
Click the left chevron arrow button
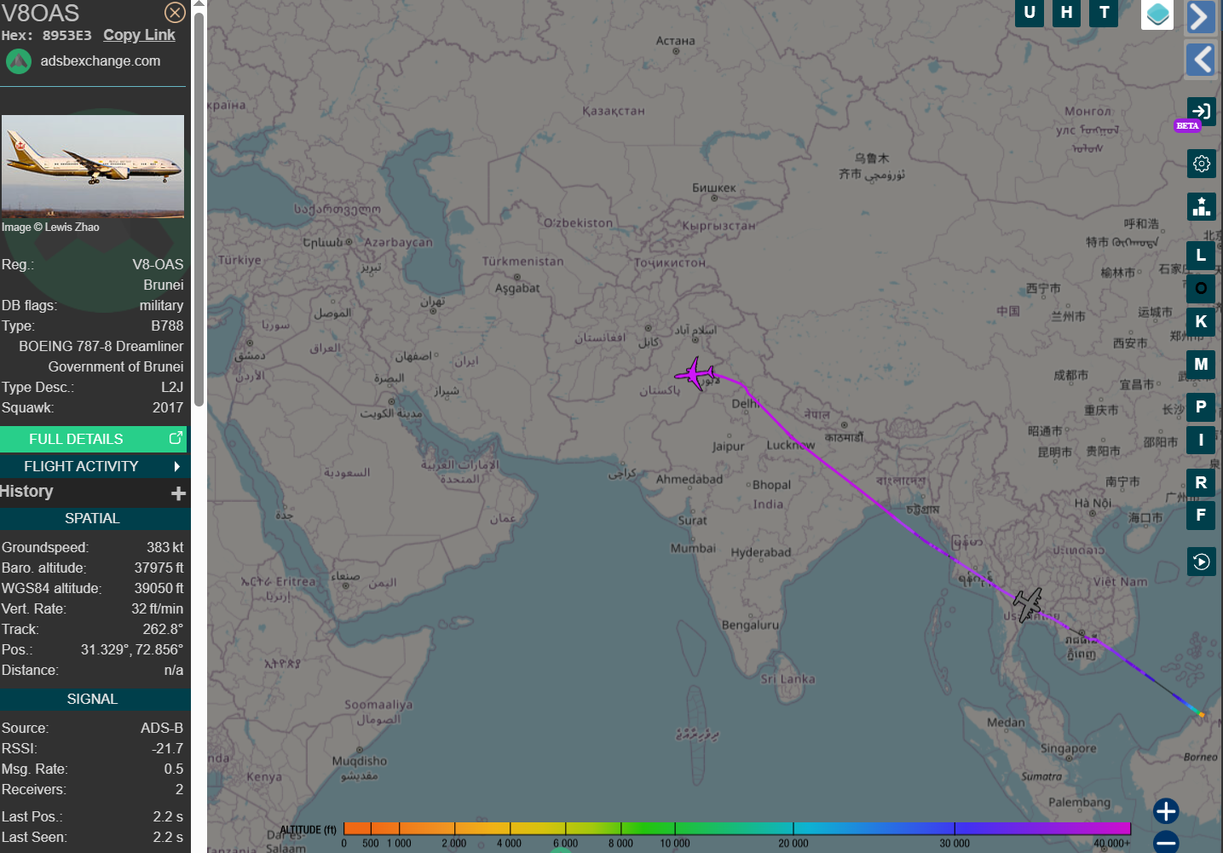click(x=1200, y=60)
